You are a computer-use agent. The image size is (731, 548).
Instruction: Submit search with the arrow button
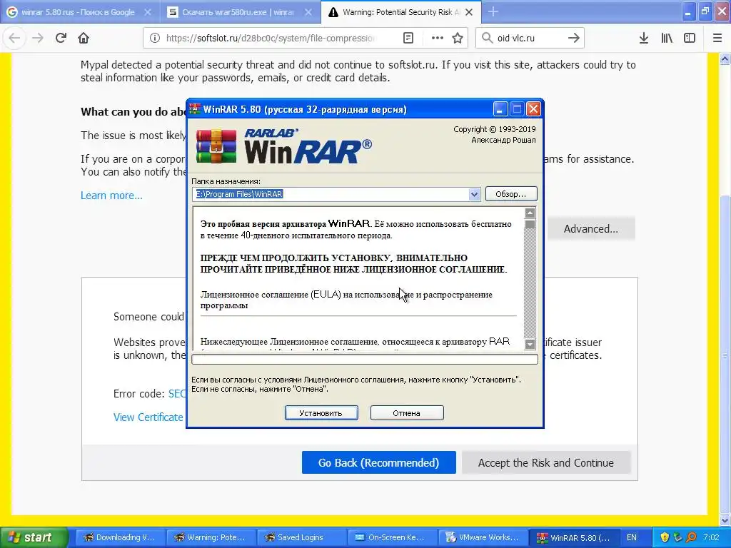click(574, 39)
